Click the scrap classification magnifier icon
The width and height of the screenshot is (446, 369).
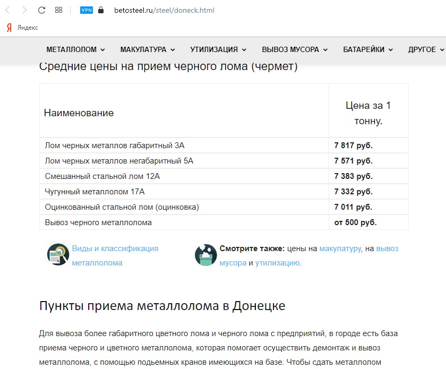tap(57, 255)
